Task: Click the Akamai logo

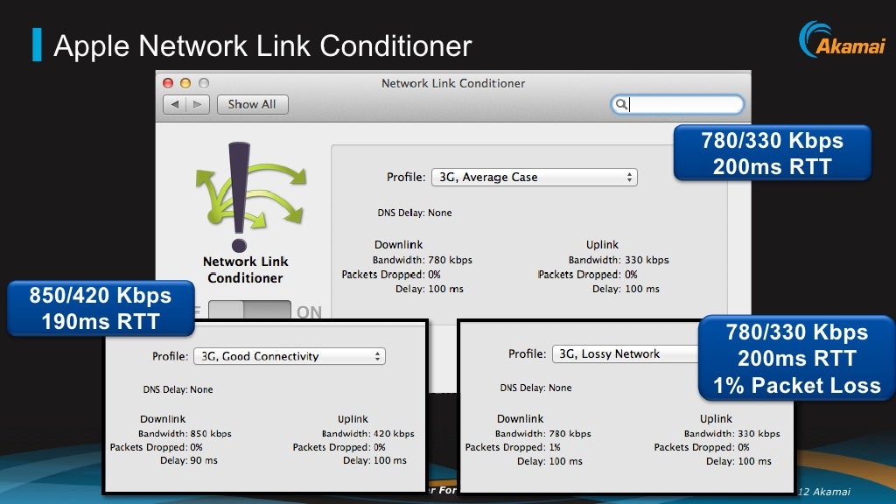Action: click(843, 39)
